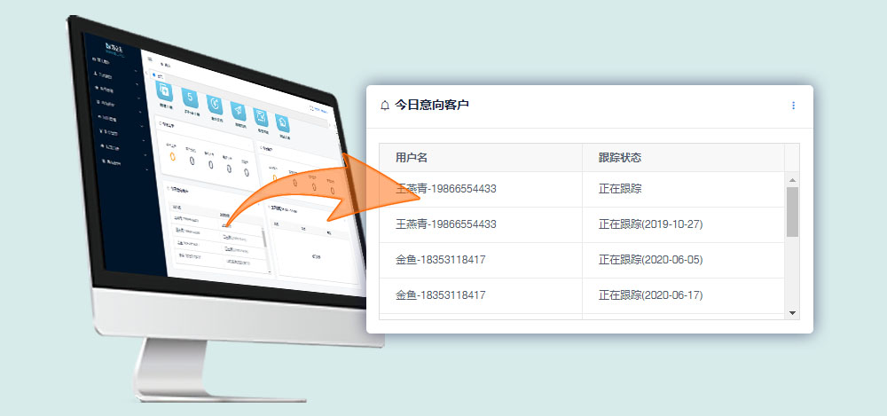Click the table scrollbar up arrow
This screenshot has width=887, height=416.
792,180
